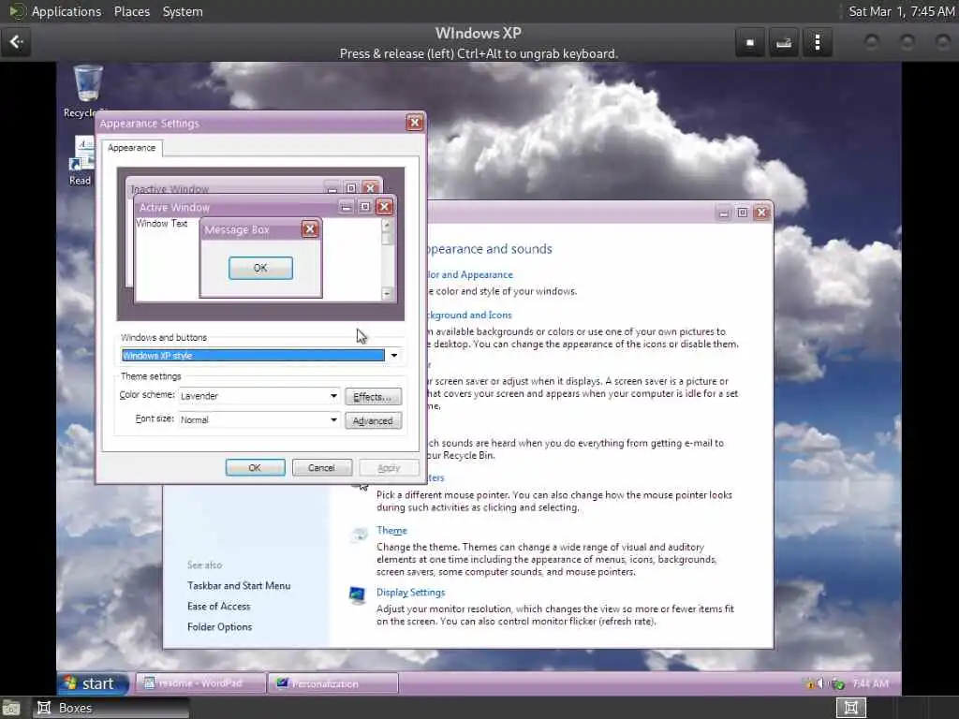The width and height of the screenshot is (959, 719).
Task: Open the Background and Icons link
Action: 469,315
